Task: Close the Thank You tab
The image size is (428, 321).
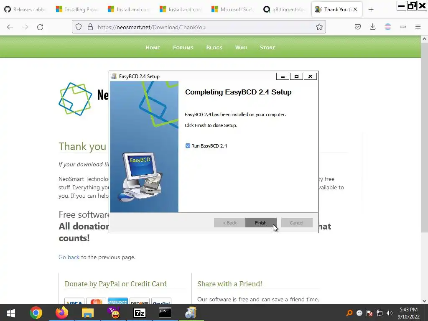Action: pyautogui.click(x=355, y=9)
